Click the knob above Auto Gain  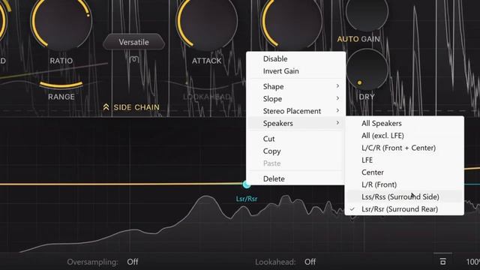tap(367, 12)
